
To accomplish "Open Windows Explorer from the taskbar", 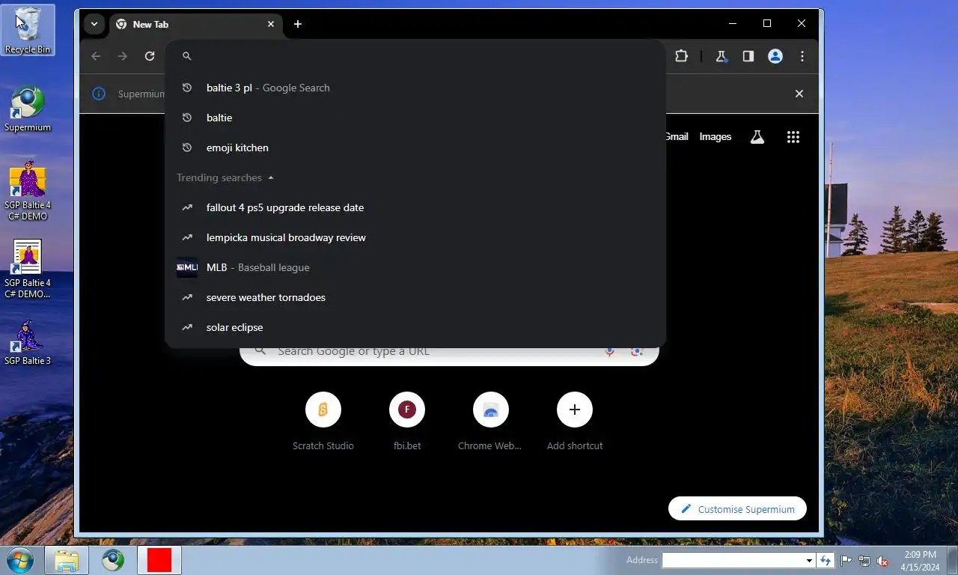I will pos(67,560).
